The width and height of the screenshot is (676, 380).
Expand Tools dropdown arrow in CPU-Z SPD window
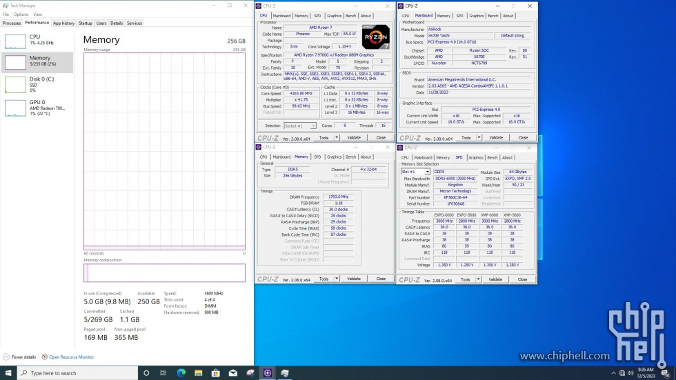tap(477, 279)
